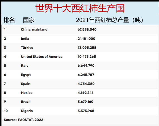Viewport: 159px width, 126px height.
Task: Click India's value 21,181,000
Action: tap(86, 39)
